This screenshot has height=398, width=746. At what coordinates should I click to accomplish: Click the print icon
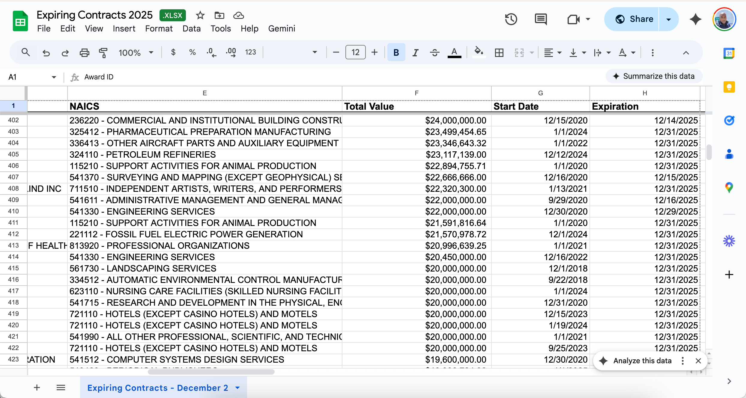tap(84, 53)
